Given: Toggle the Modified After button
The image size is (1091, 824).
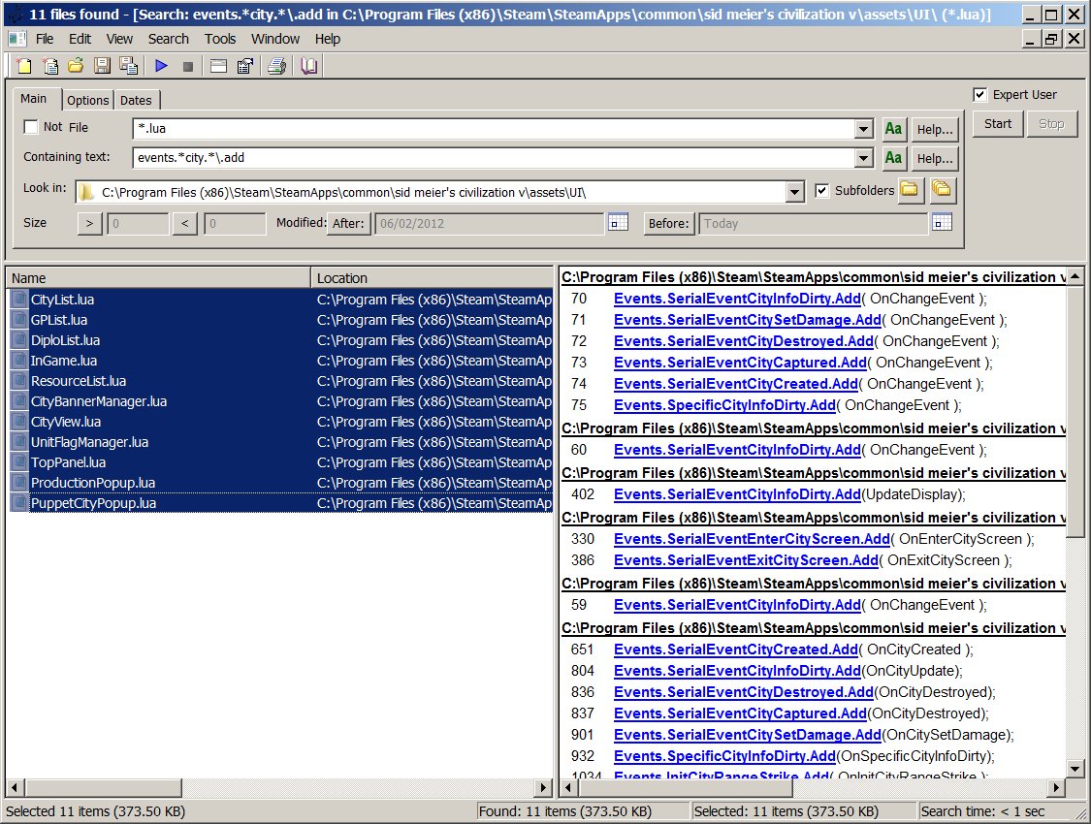Looking at the screenshot, I should (348, 223).
